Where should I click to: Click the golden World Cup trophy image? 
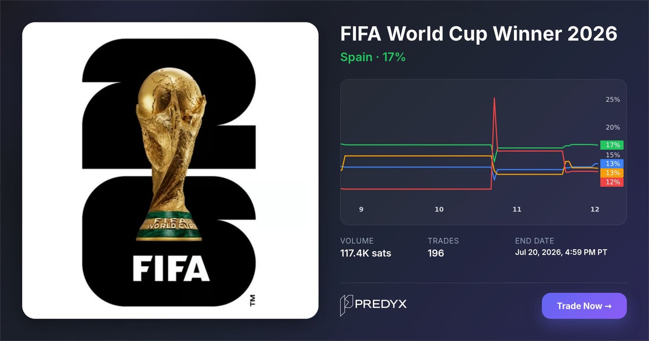coord(171,154)
